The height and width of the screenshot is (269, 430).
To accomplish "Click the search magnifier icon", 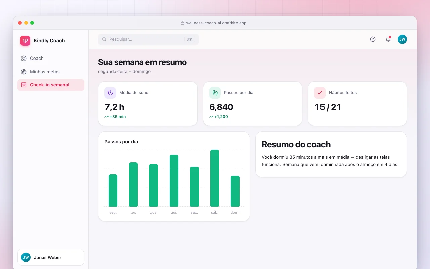I will [104, 39].
